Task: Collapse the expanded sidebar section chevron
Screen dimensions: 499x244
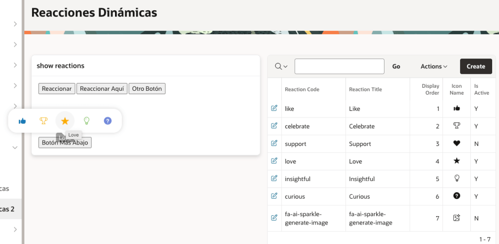Action: point(15,147)
